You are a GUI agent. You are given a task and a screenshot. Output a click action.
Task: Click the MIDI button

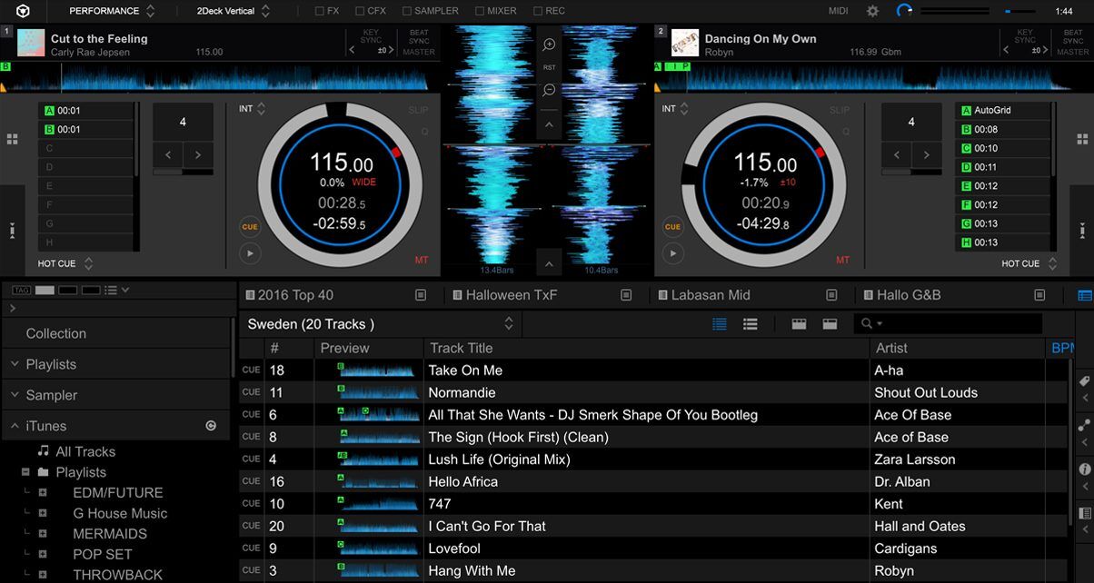coord(839,11)
